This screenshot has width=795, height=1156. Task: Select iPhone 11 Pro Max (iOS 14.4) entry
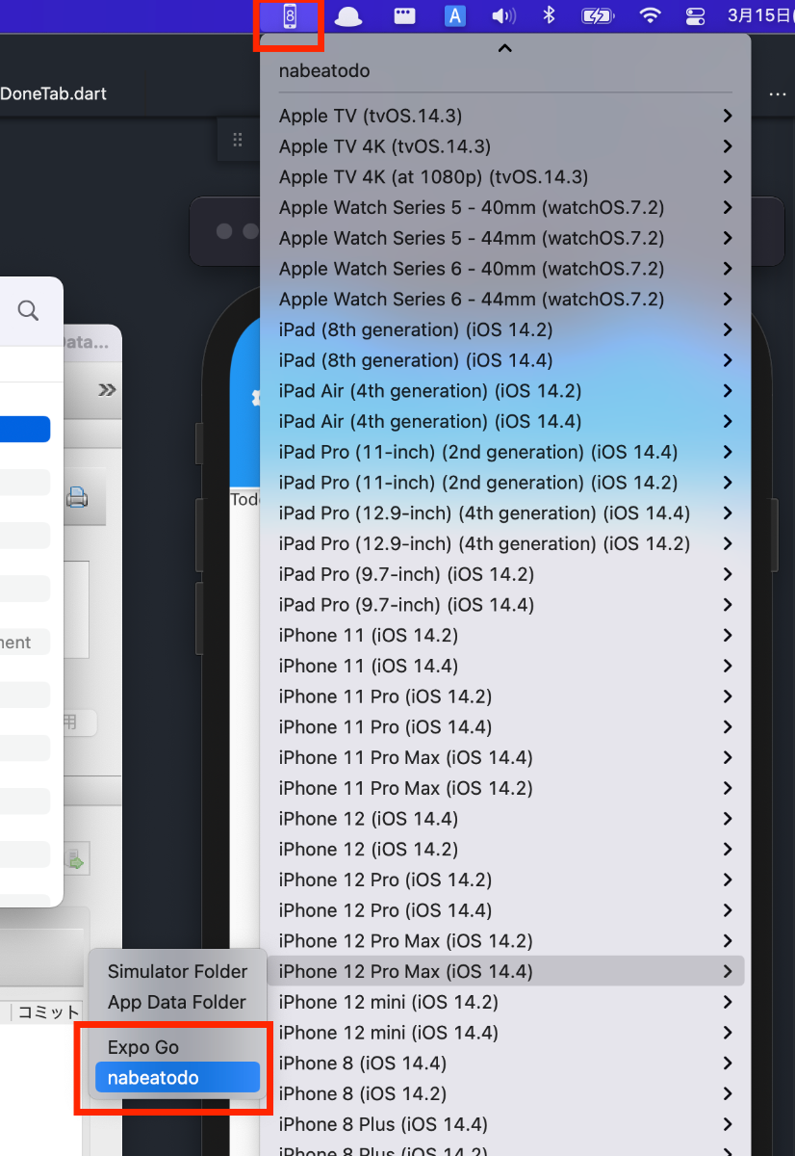[504, 757]
